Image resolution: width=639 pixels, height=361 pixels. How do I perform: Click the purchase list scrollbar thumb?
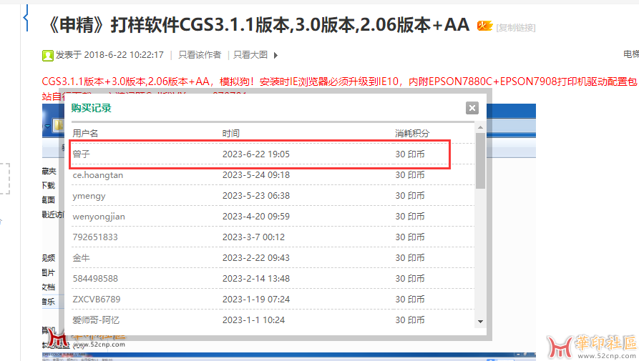pyautogui.click(x=480, y=161)
